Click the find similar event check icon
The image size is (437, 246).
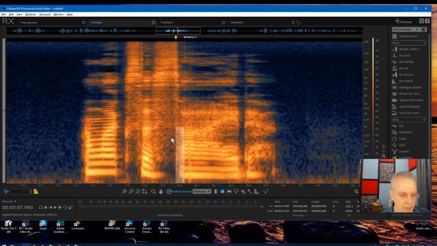point(266,191)
